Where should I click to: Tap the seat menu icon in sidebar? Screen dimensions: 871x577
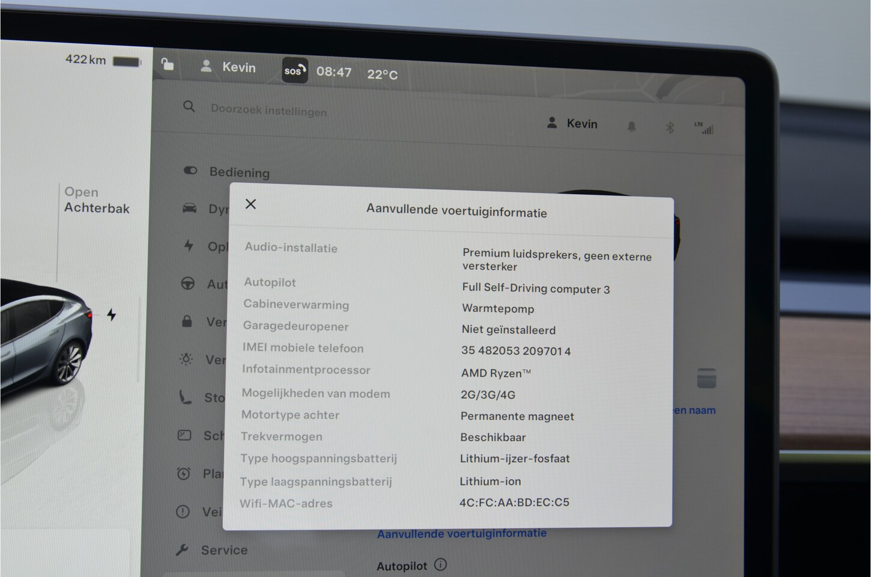[185, 397]
